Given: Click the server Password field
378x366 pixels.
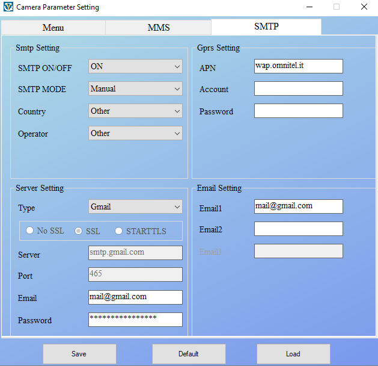Looking at the screenshot, I should [135, 320].
